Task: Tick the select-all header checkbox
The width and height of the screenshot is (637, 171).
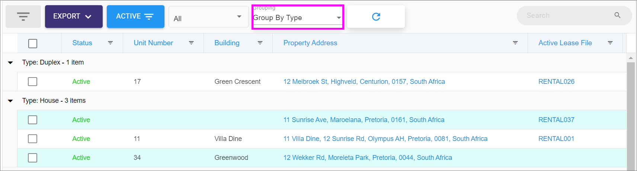Action: click(33, 43)
